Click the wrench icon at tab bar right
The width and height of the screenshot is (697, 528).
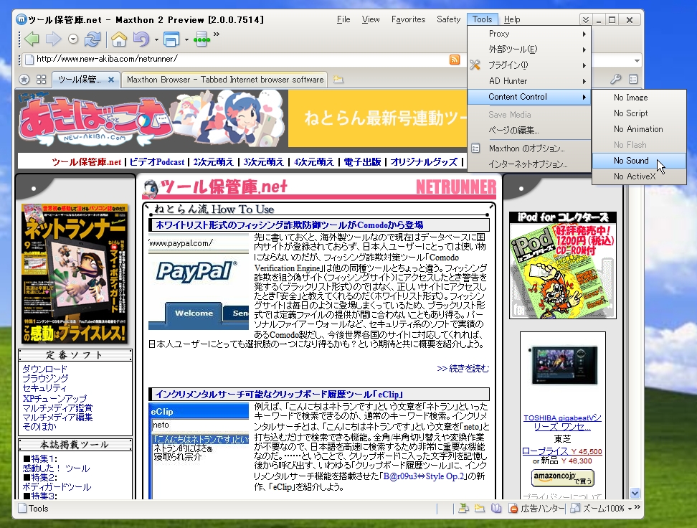tap(615, 79)
